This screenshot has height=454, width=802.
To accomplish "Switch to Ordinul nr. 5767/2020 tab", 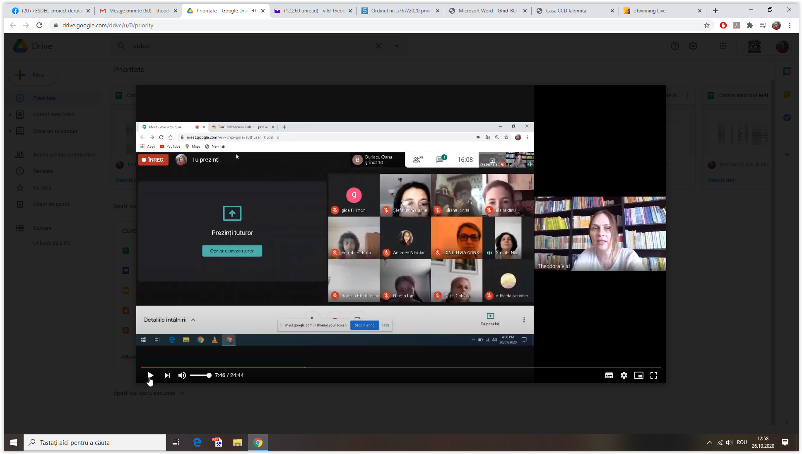I will click(401, 11).
